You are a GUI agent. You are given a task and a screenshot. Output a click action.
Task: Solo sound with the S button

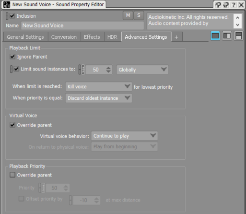click(x=139, y=15)
